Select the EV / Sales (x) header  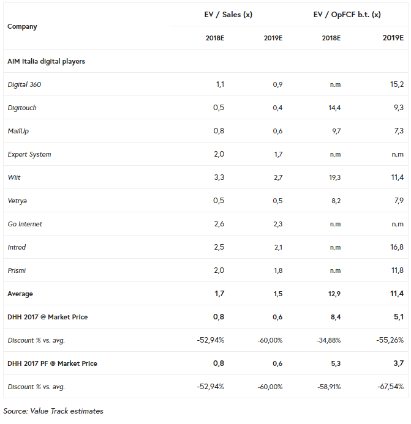coord(228,15)
